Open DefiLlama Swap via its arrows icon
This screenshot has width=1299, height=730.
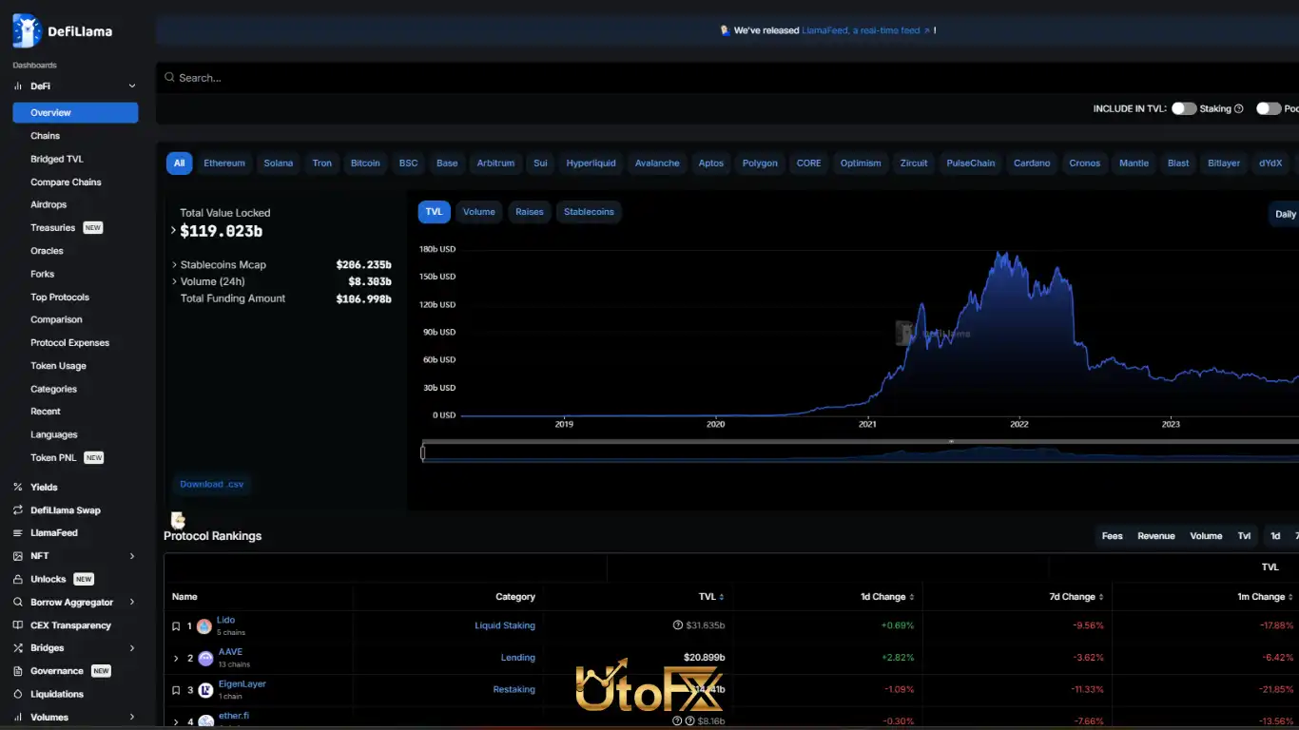pos(18,510)
